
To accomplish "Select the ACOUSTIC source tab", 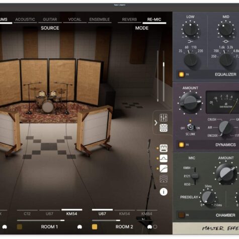I will [x=25, y=20].
